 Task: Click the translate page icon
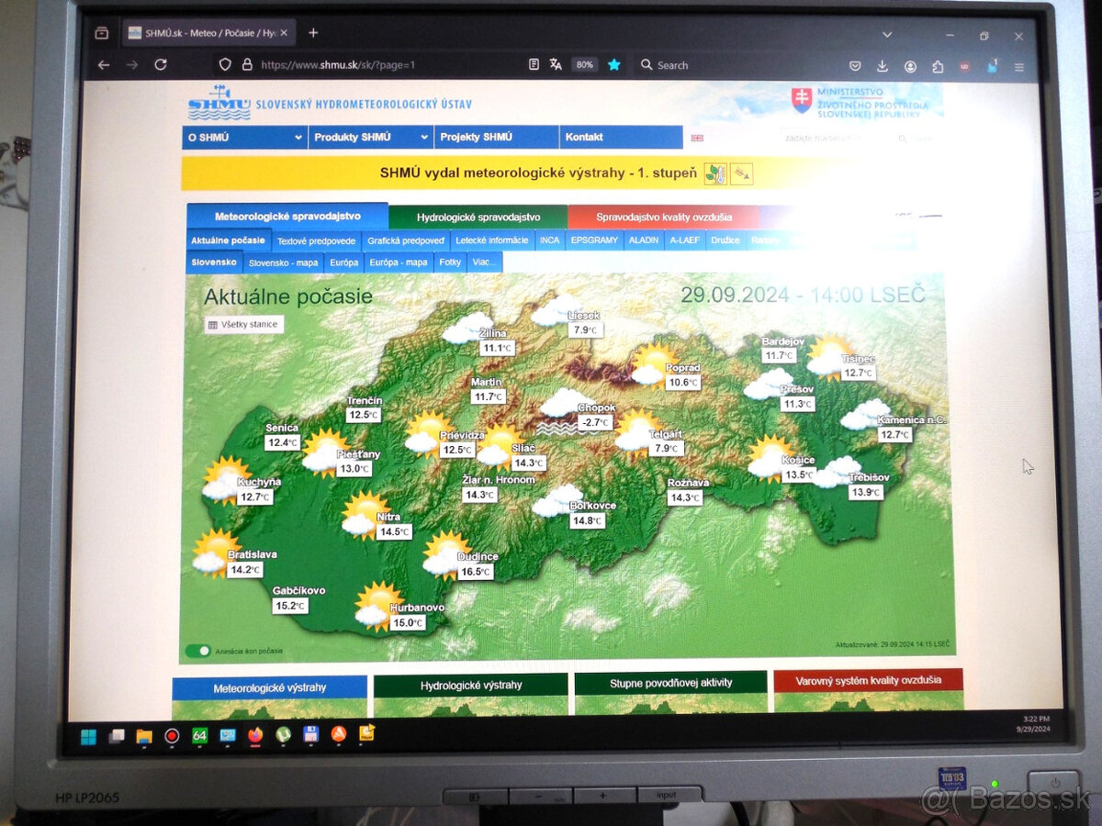point(556,64)
